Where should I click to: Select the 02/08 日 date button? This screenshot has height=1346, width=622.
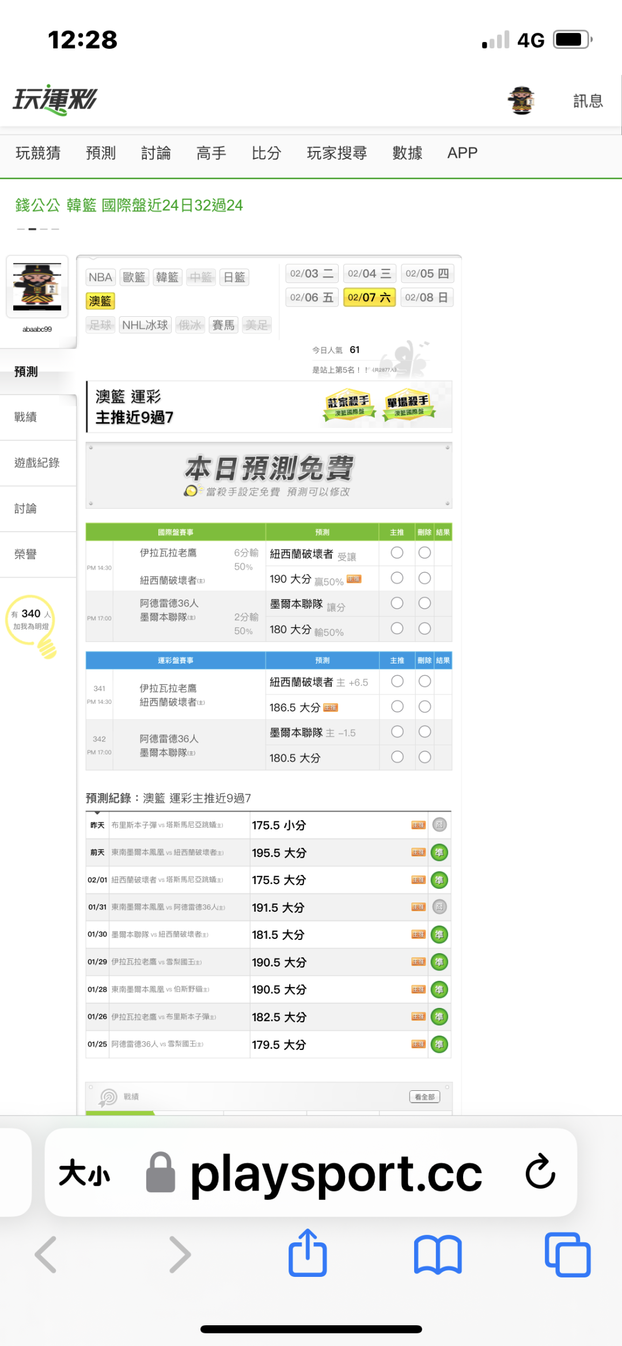(x=426, y=297)
